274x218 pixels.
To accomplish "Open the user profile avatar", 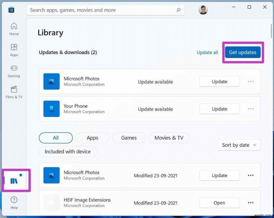I will [x=203, y=10].
